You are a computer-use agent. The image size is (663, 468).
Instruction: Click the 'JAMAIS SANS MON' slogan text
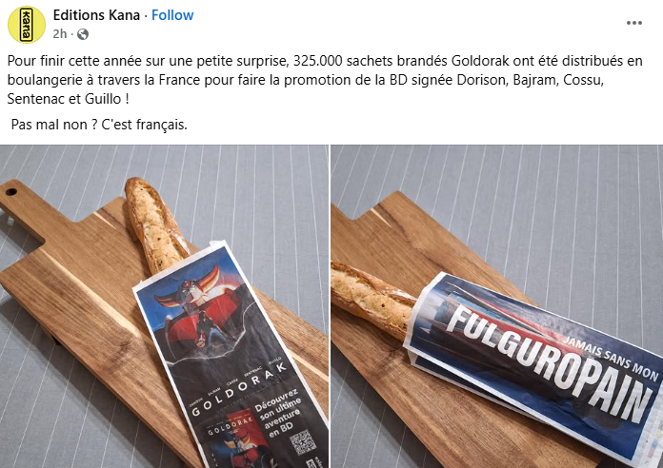pos(611,358)
